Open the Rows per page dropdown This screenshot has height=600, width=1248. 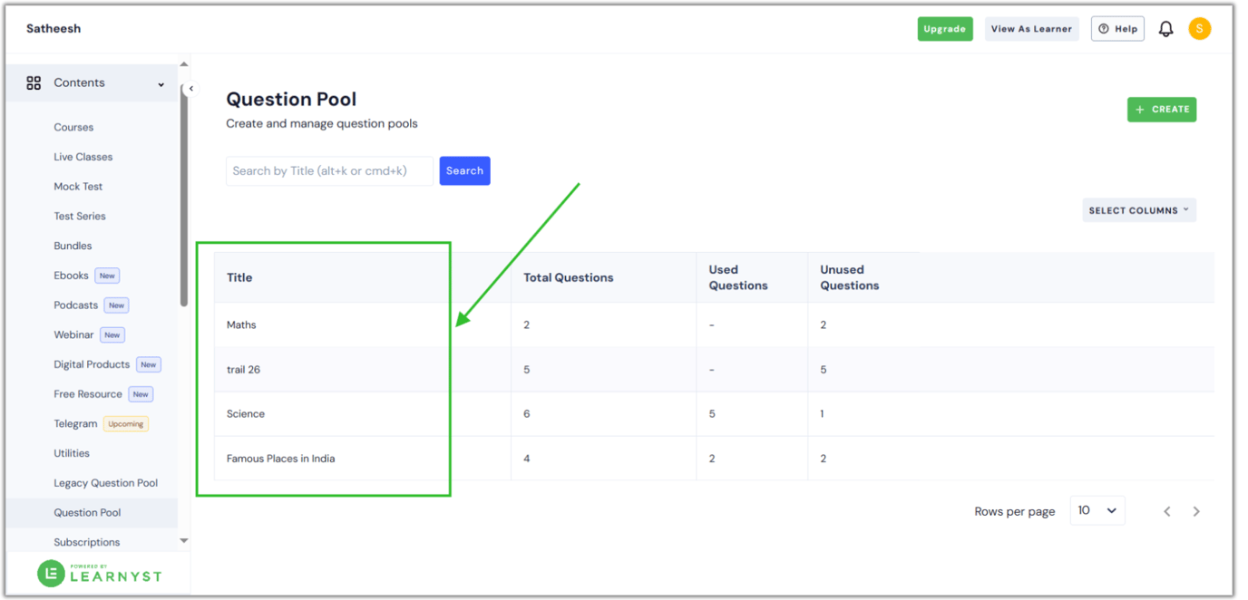coord(1097,510)
